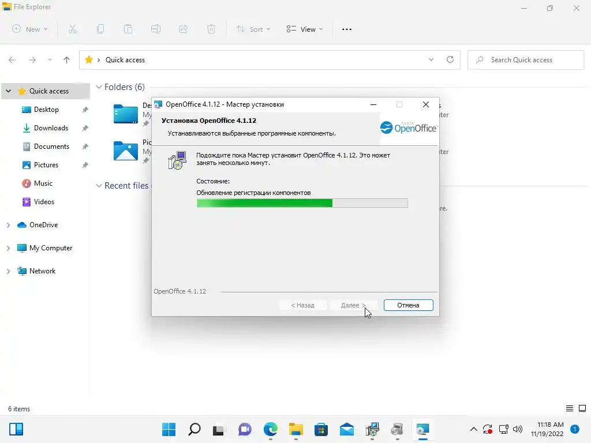
Task: Open the Widgets panel on the taskbar
Action: [x=16, y=429]
